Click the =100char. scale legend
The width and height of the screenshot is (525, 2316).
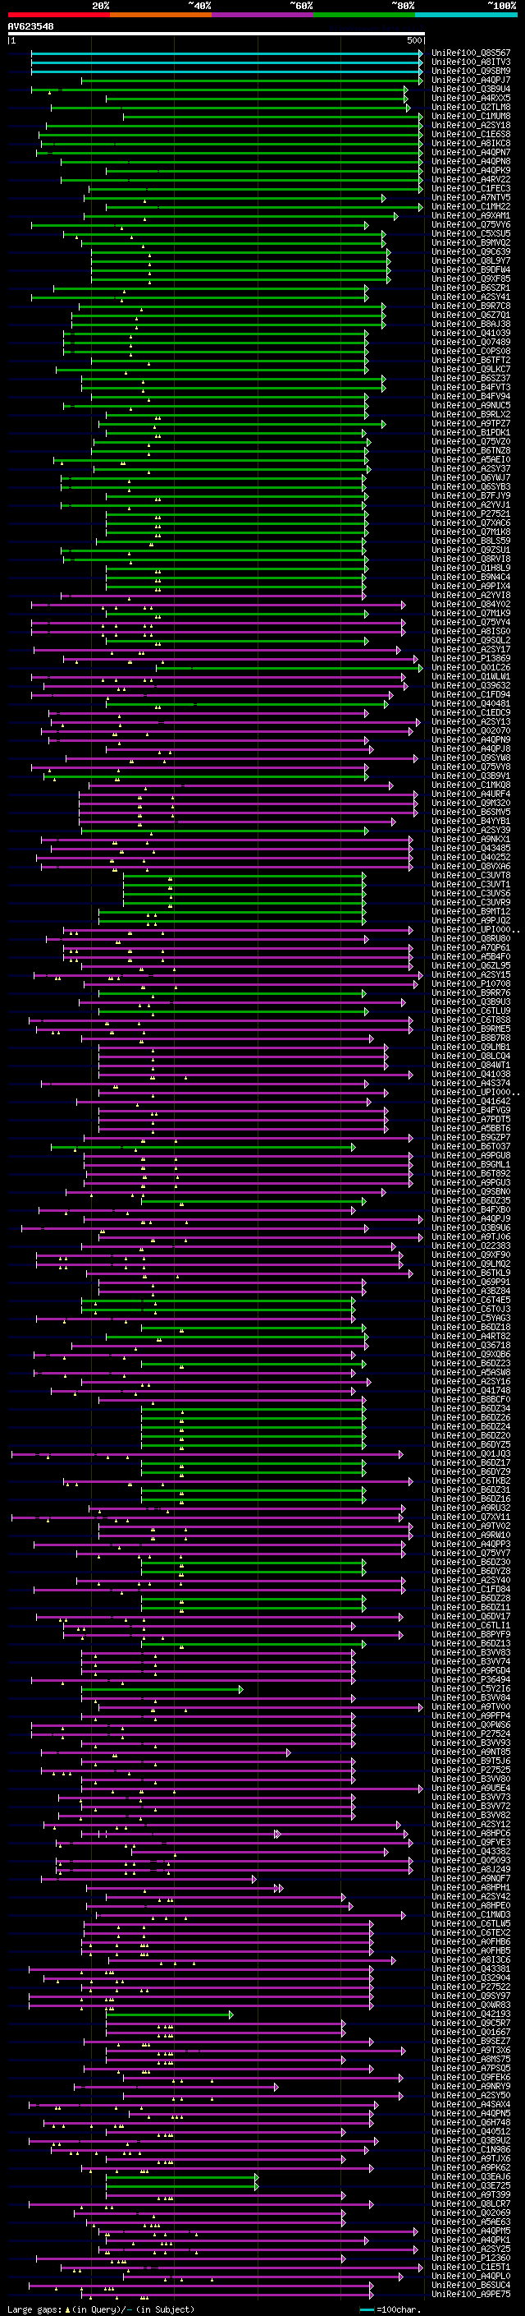(x=390, y=2309)
